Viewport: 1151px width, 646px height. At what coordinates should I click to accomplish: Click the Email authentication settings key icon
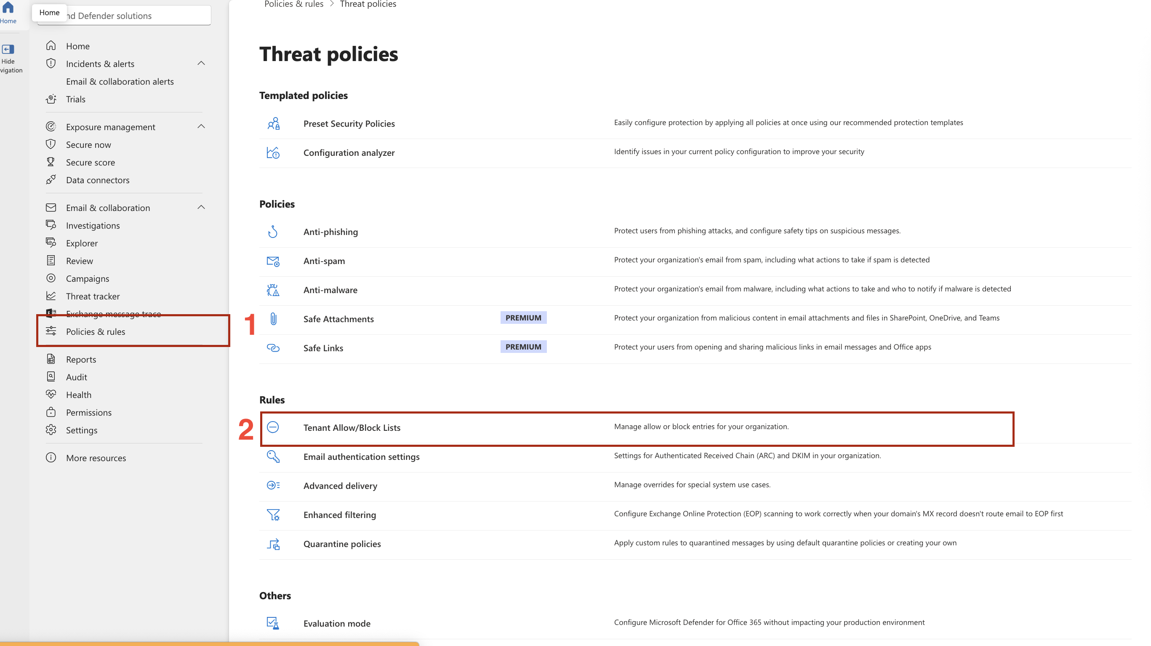click(x=274, y=456)
